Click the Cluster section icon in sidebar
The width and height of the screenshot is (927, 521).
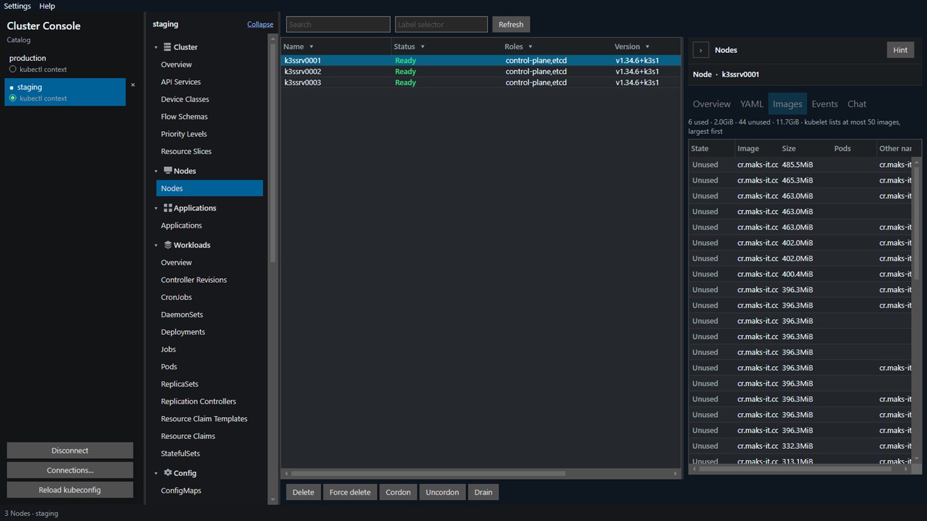click(168, 47)
